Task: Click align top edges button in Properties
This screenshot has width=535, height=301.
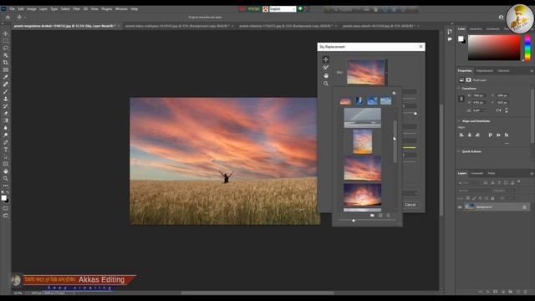Action: pos(491,135)
